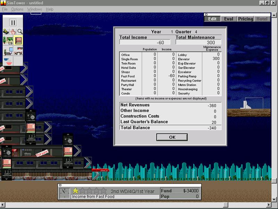Click the clock icon in status bar

(x=65, y=193)
